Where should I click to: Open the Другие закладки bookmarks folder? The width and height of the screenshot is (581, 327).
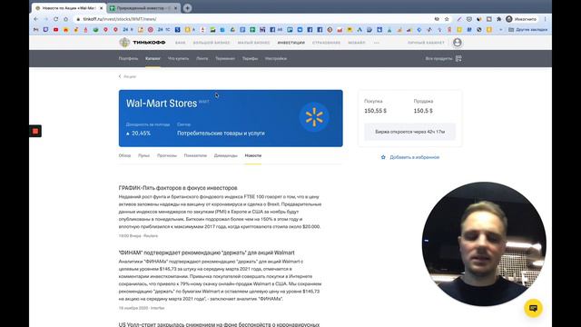(x=528, y=29)
